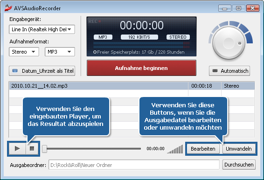Play the selected recording
The image size is (264, 180).
[18, 148]
